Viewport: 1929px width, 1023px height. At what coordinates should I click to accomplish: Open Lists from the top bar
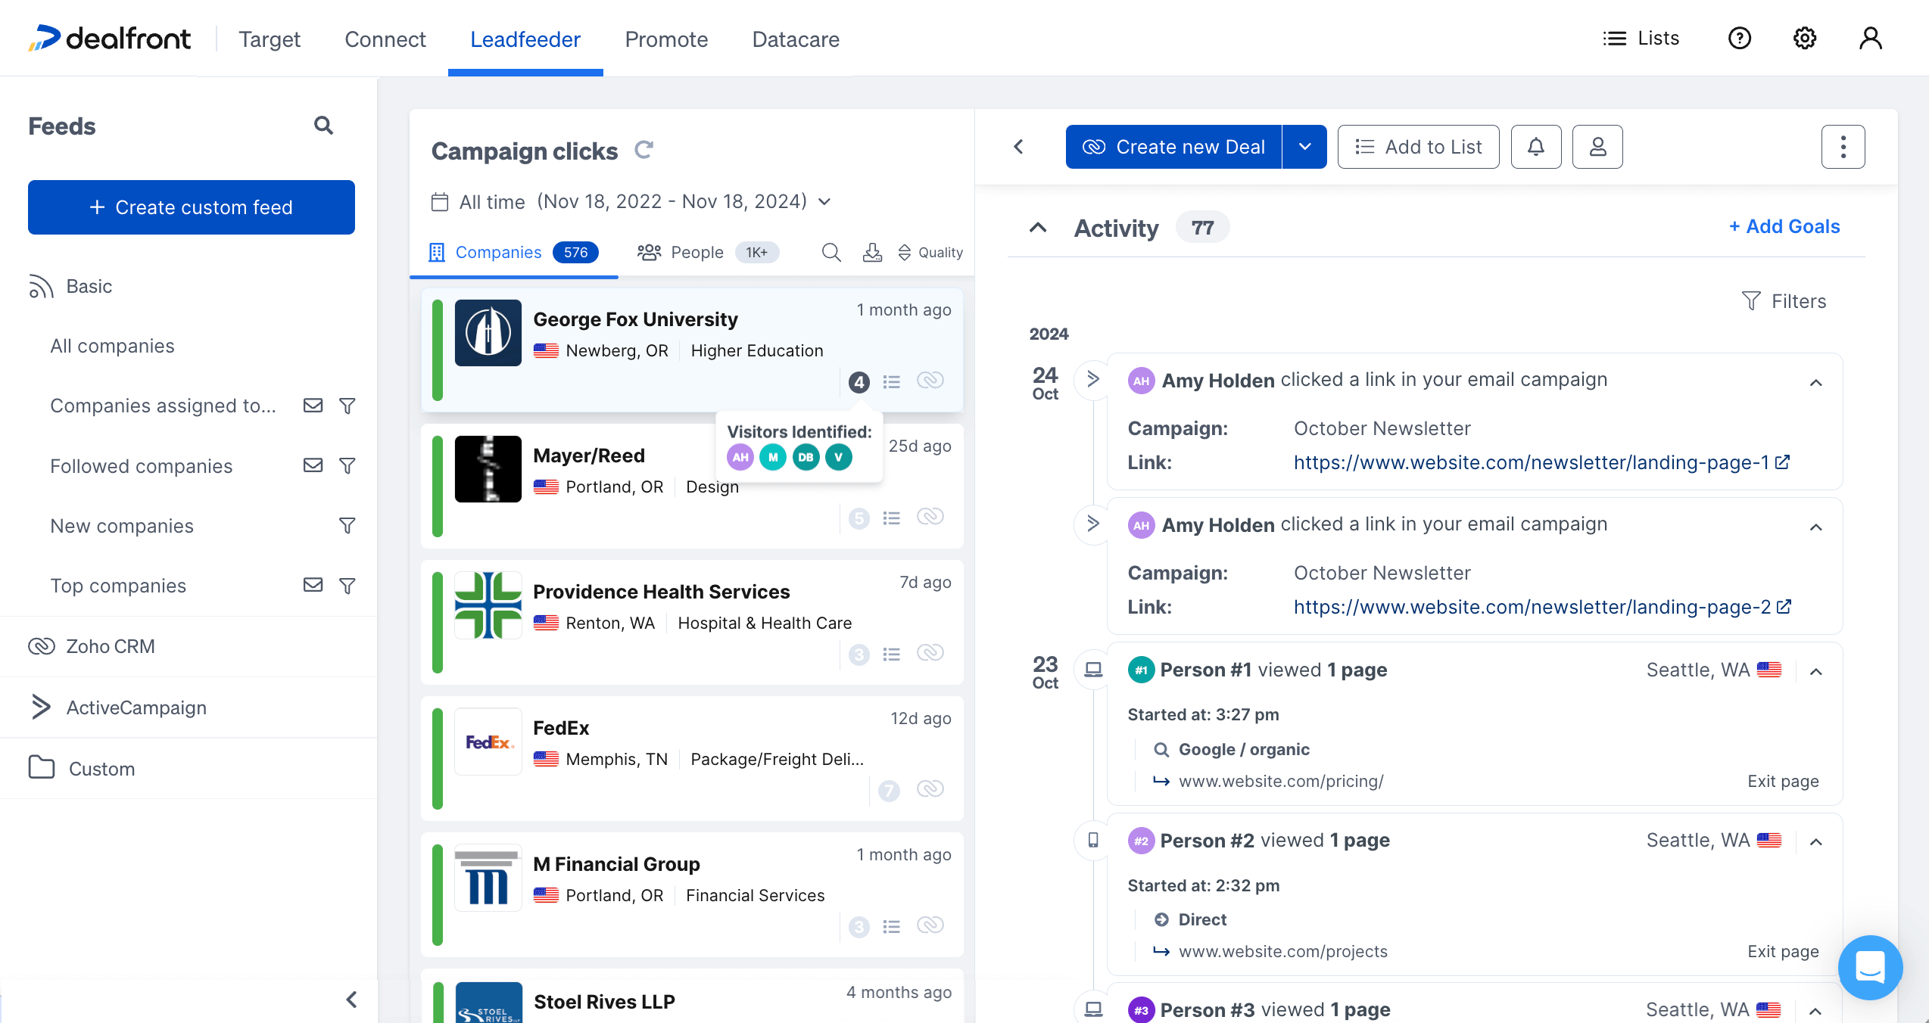(1641, 38)
